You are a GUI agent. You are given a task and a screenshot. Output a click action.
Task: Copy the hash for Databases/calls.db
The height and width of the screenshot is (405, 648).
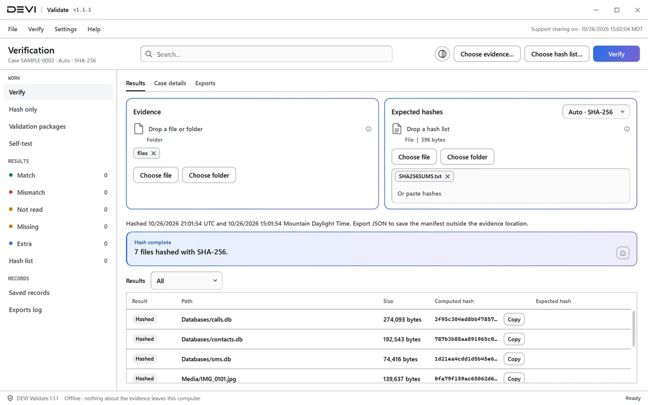pyautogui.click(x=514, y=320)
